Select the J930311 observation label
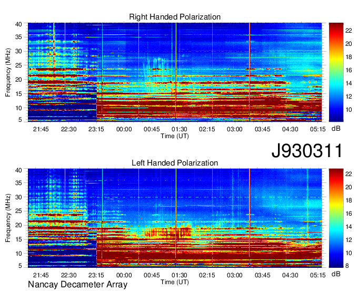The width and height of the screenshot is (358, 291). click(307, 151)
